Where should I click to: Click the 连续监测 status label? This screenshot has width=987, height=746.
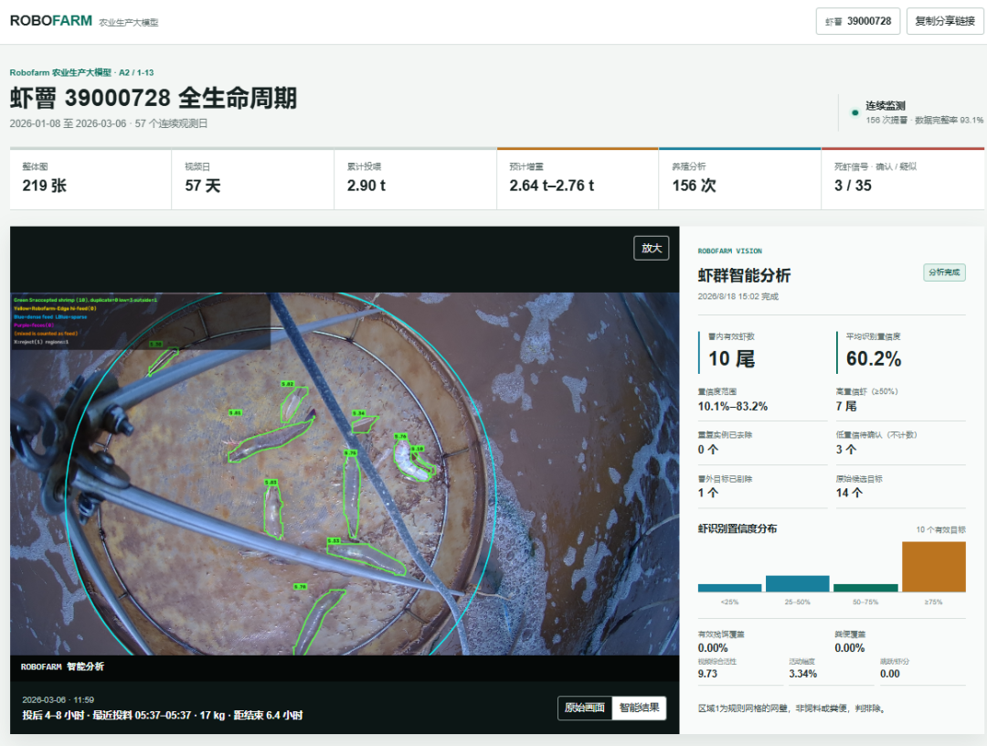click(885, 105)
